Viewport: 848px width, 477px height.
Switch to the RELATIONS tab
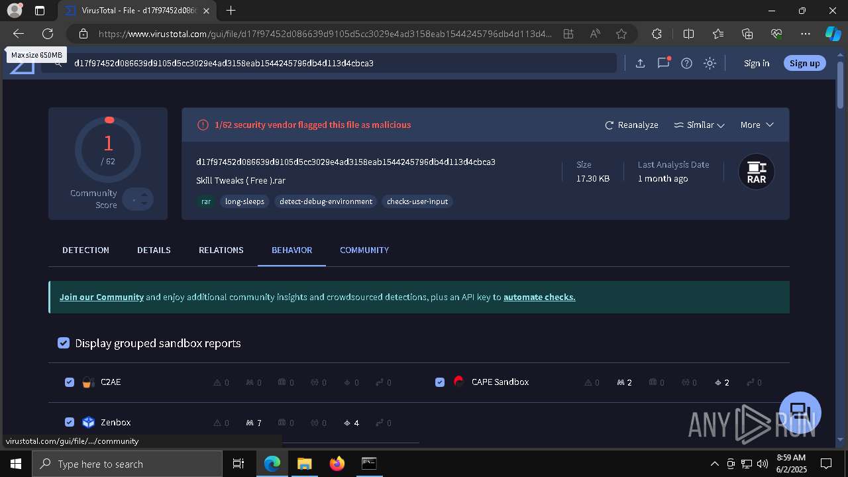click(221, 250)
